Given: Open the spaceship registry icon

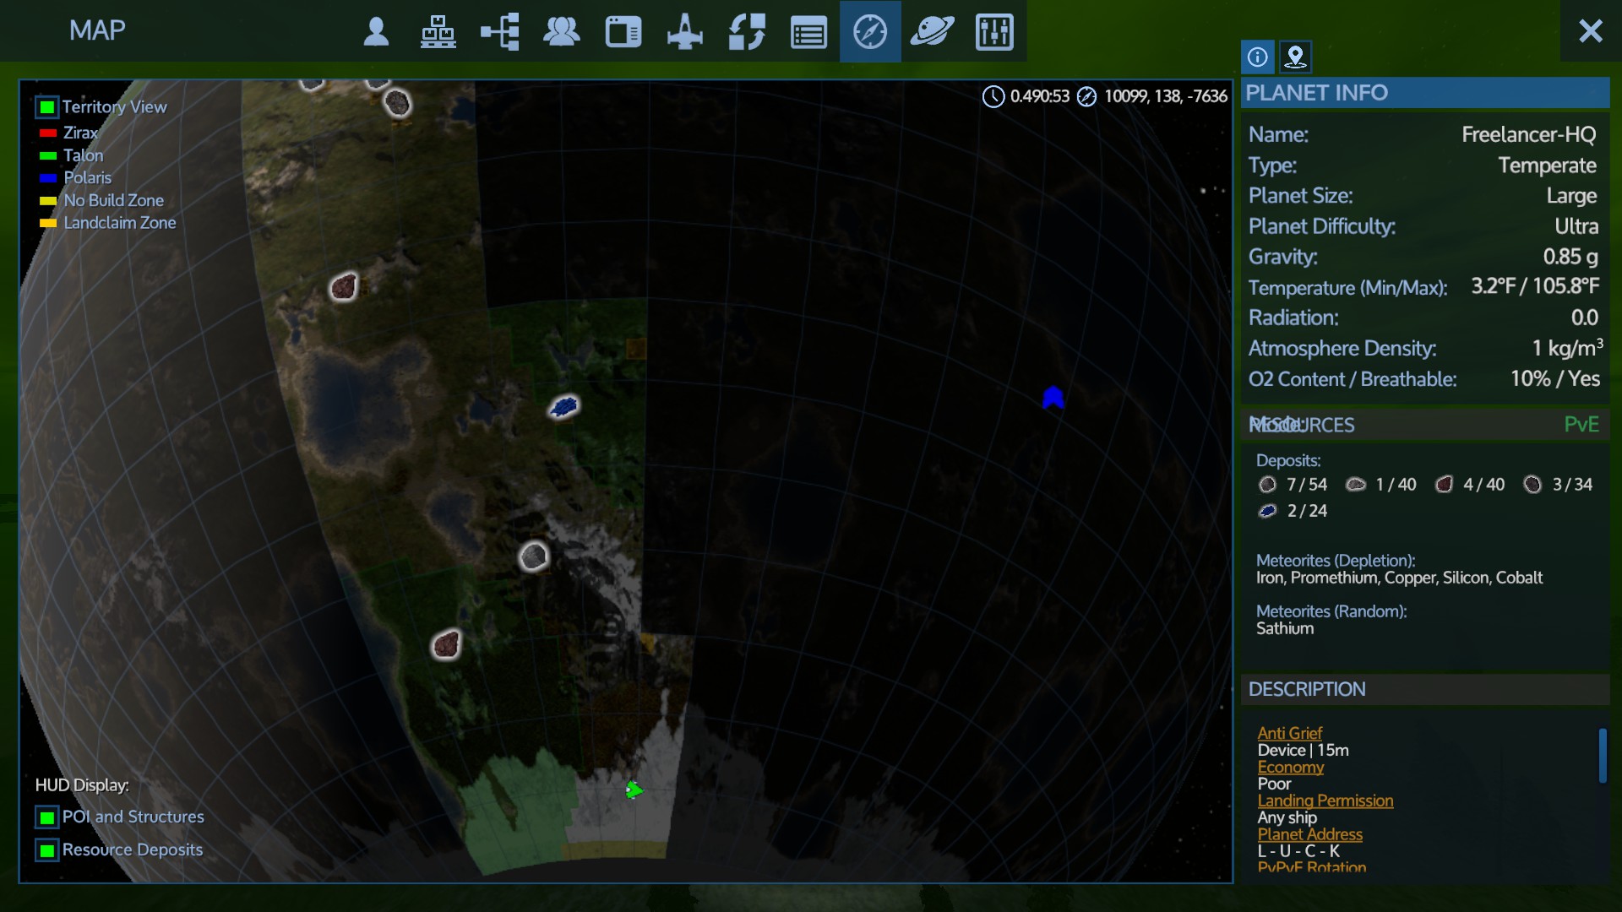Looking at the screenshot, I should pyautogui.click(x=684, y=32).
